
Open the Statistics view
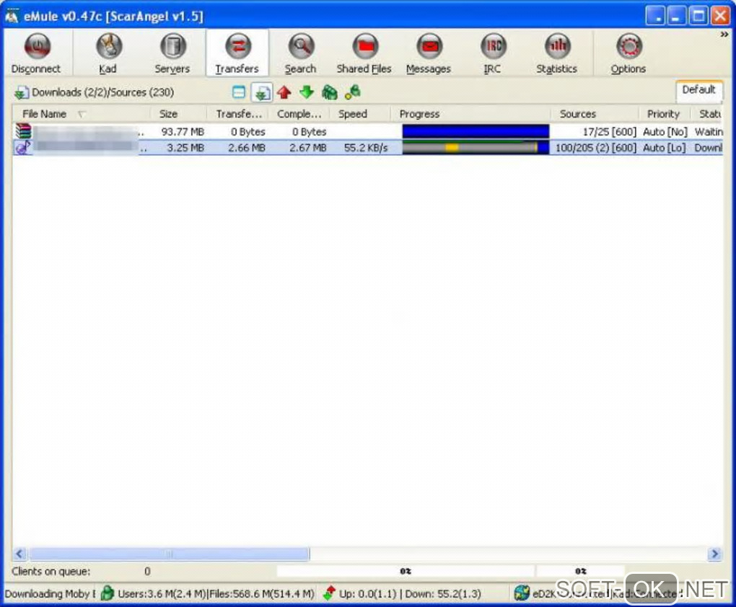[557, 53]
